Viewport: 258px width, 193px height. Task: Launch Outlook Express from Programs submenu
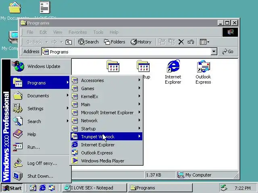106,153
